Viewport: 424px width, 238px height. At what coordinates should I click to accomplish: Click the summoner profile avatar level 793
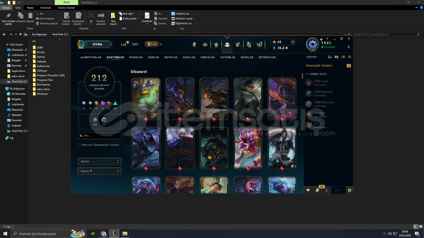click(312, 44)
